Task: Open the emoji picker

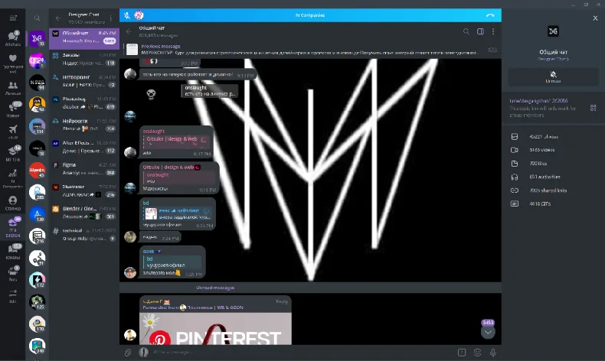Action: [477, 352]
